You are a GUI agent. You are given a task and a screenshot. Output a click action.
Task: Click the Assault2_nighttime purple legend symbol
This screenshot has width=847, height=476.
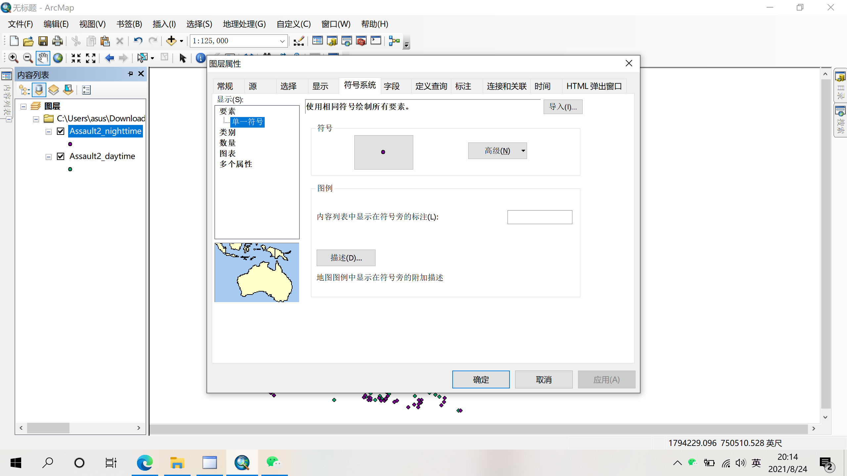tap(70, 144)
